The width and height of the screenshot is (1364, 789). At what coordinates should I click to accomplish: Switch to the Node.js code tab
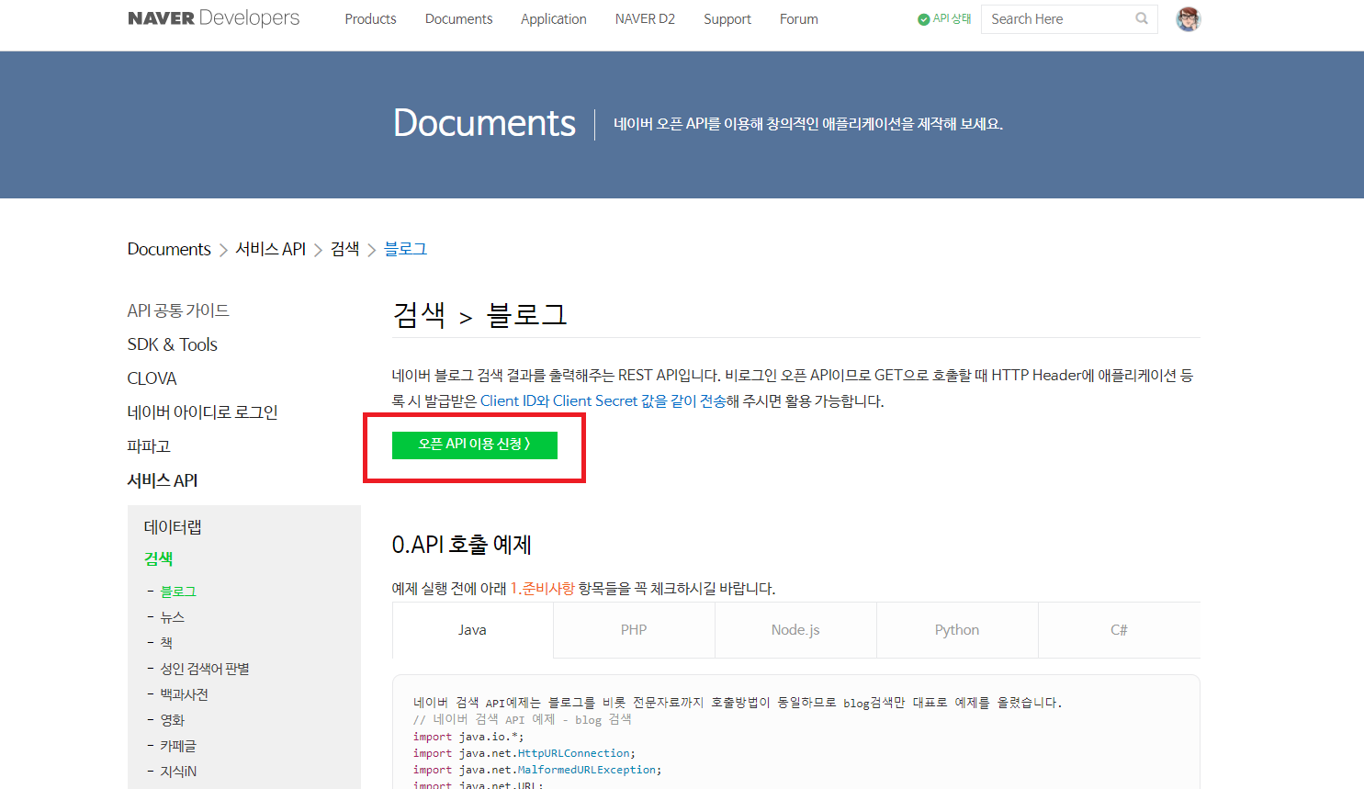795,630
